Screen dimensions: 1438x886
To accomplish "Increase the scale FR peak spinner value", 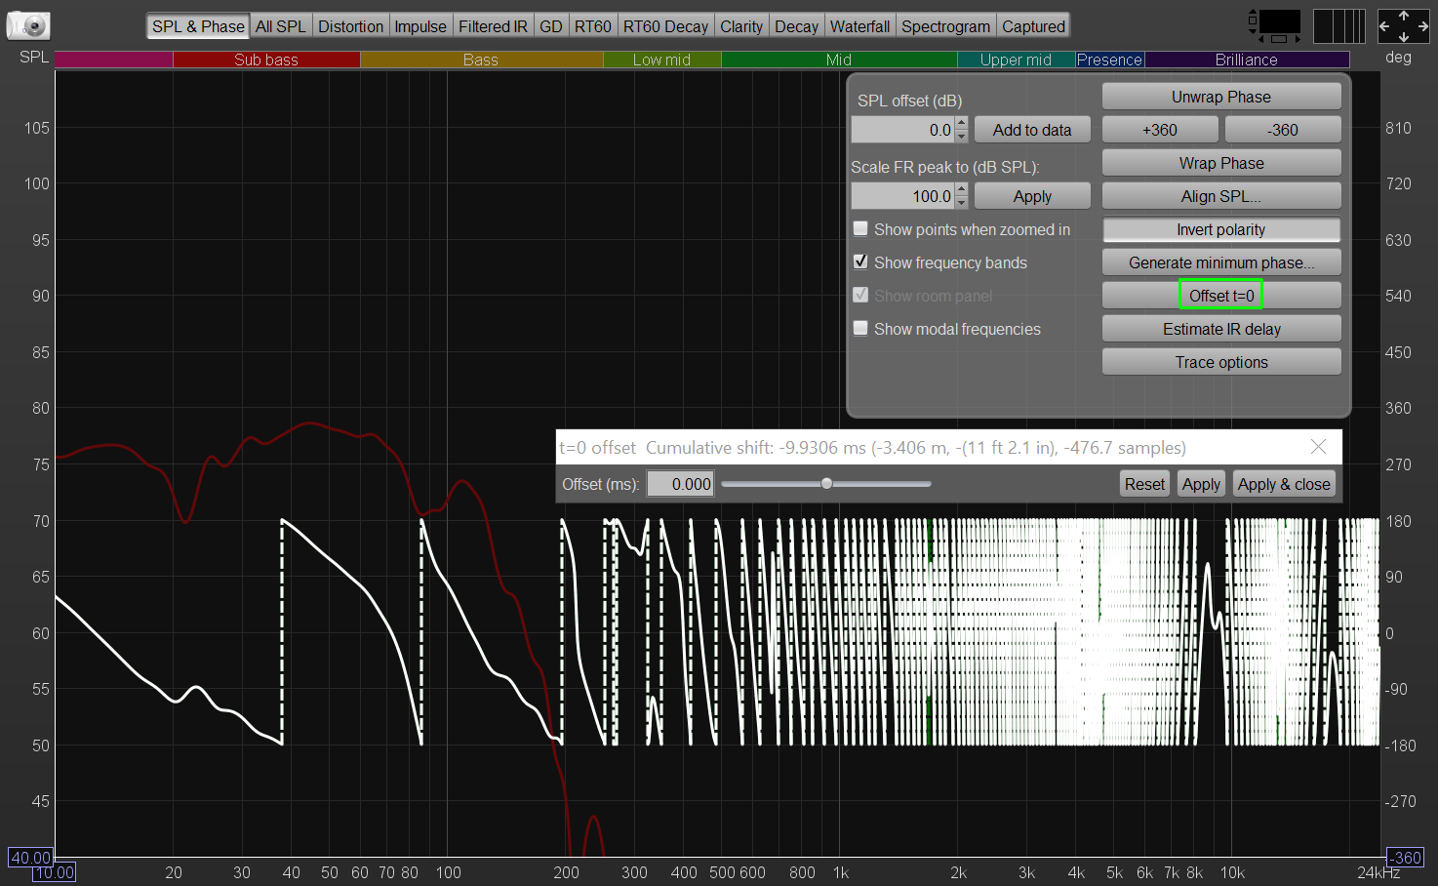I will click(962, 189).
